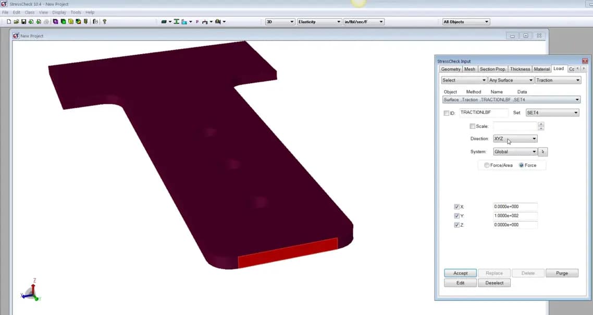593x315 pixels.
Task: Select the Force/Area radio button
Action: pyautogui.click(x=487, y=165)
